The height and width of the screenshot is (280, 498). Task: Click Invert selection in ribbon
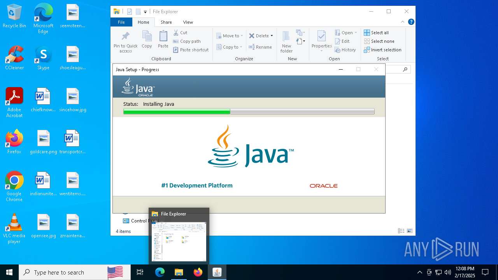383,50
